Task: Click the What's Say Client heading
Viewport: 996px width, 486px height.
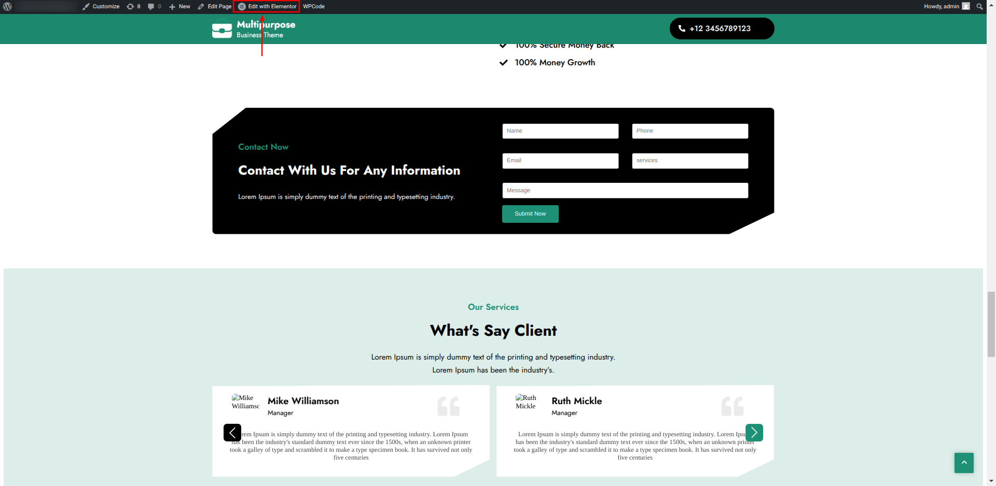Action: [493, 331]
